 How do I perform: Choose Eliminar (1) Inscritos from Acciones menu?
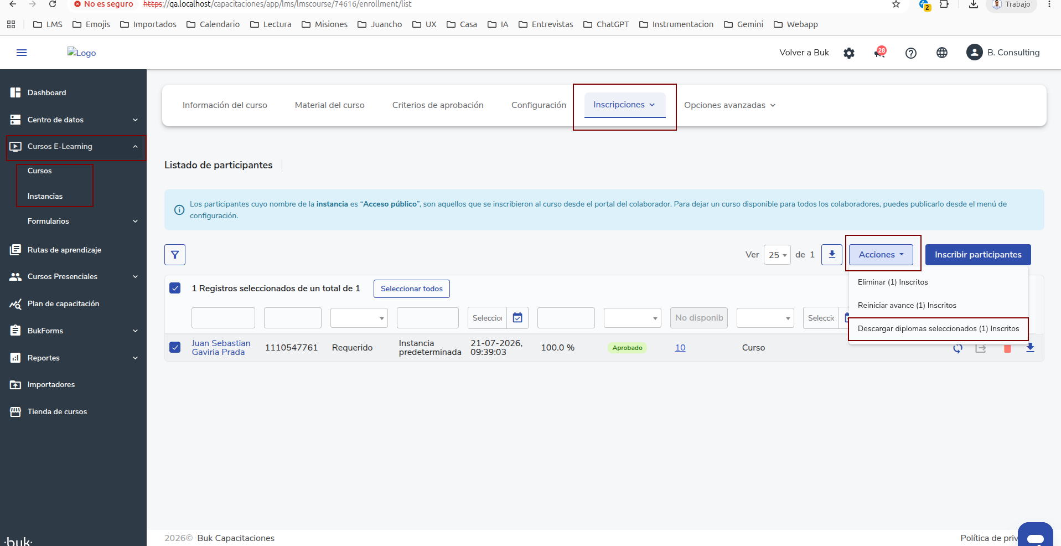[x=893, y=282]
